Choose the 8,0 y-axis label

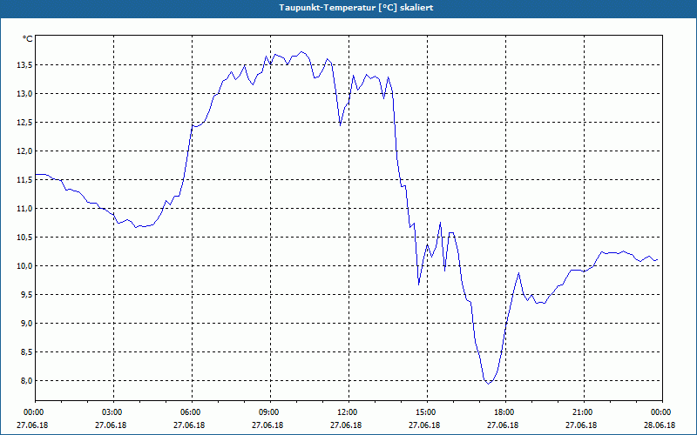[26, 381]
